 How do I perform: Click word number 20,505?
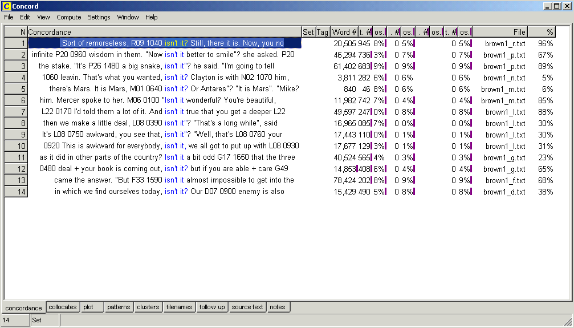(344, 43)
